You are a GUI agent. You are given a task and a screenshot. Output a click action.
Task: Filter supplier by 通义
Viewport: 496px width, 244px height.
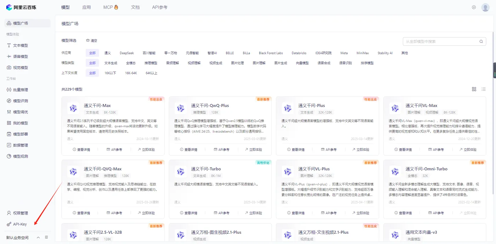click(x=108, y=53)
